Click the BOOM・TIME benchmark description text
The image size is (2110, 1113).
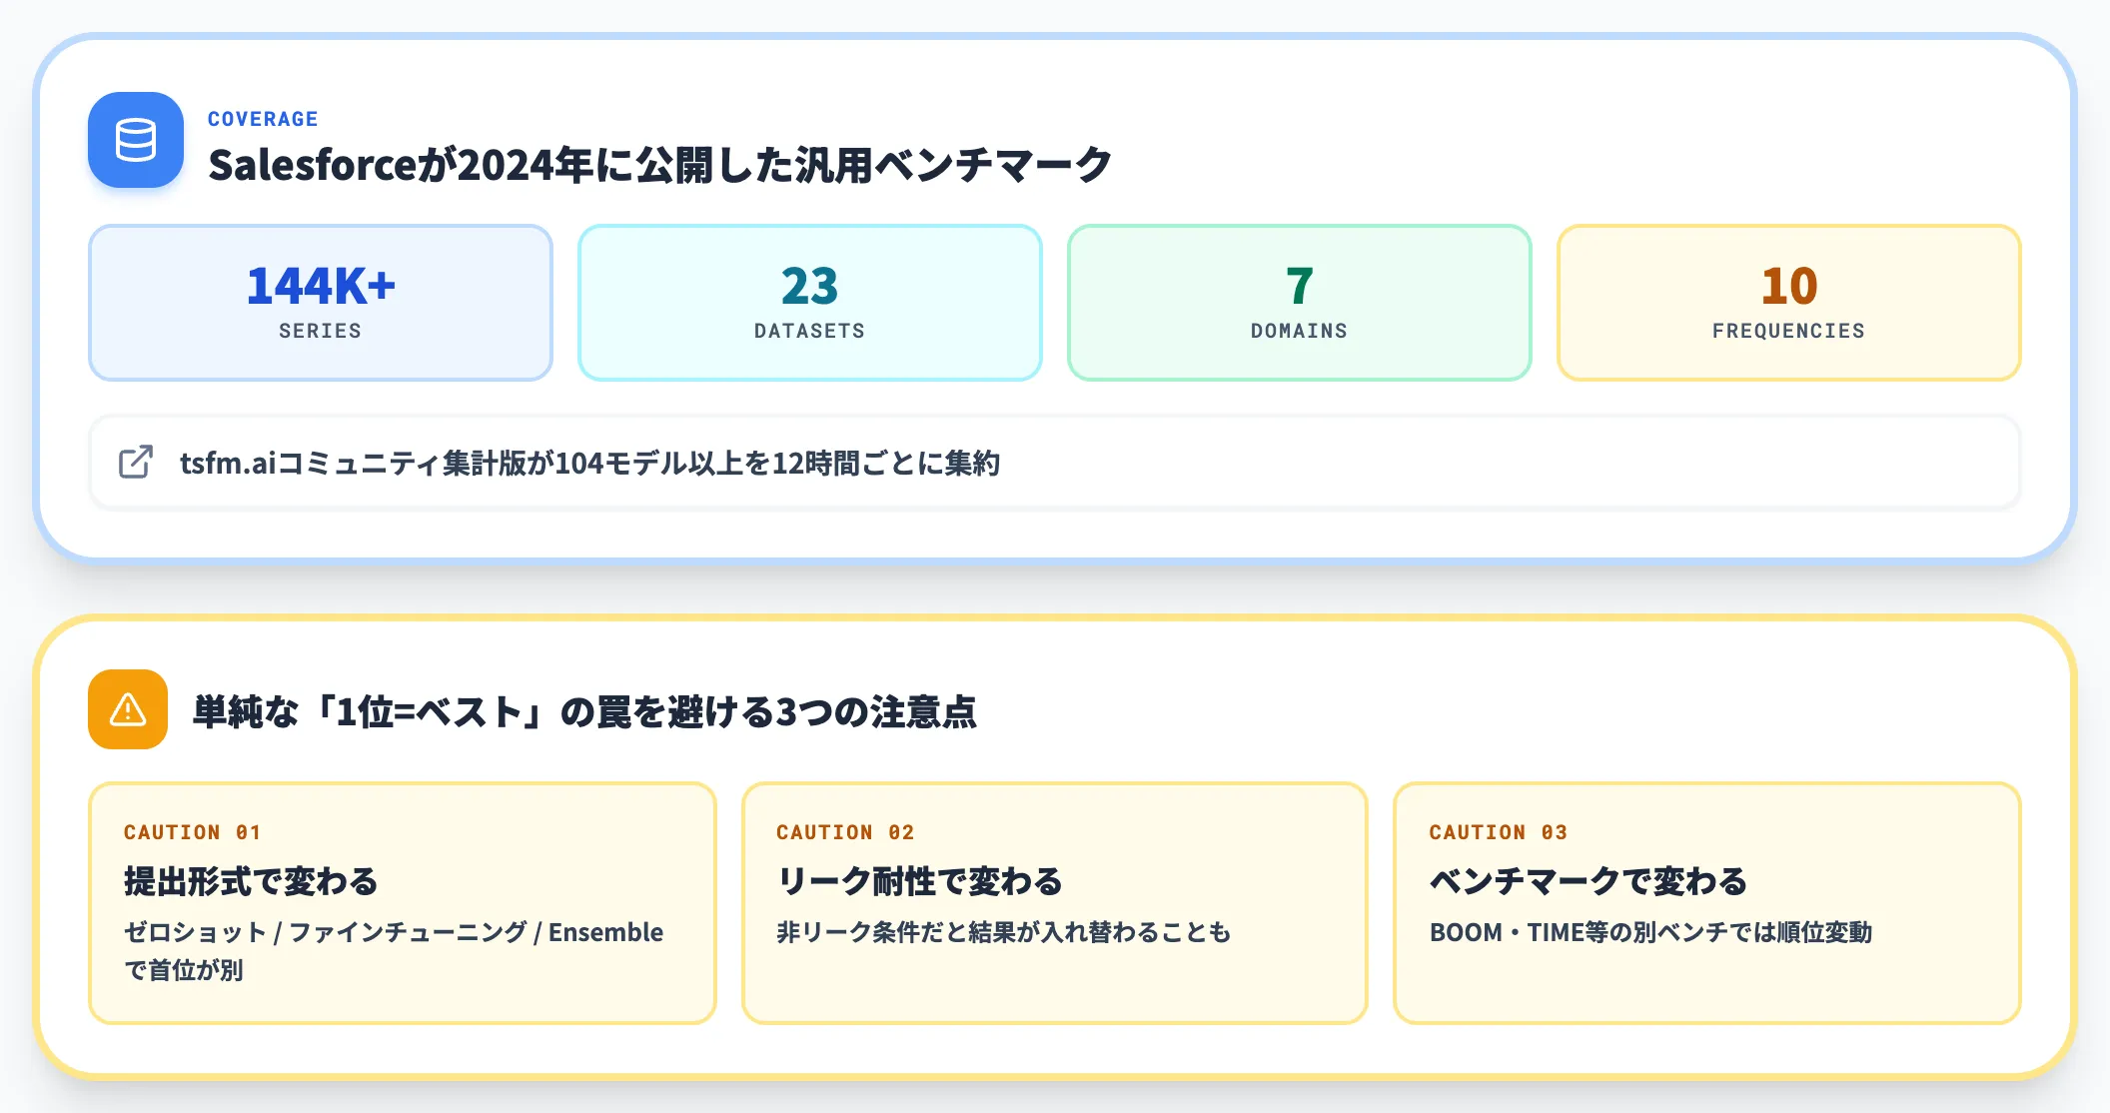point(1650,932)
